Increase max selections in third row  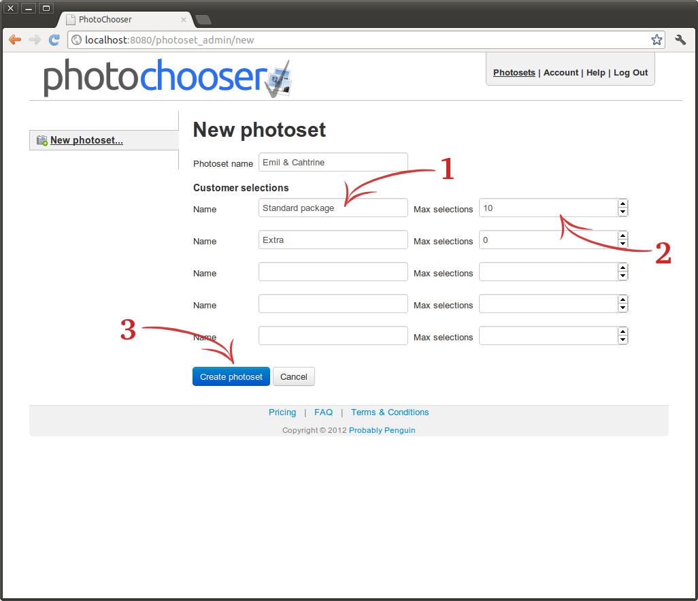(x=622, y=268)
